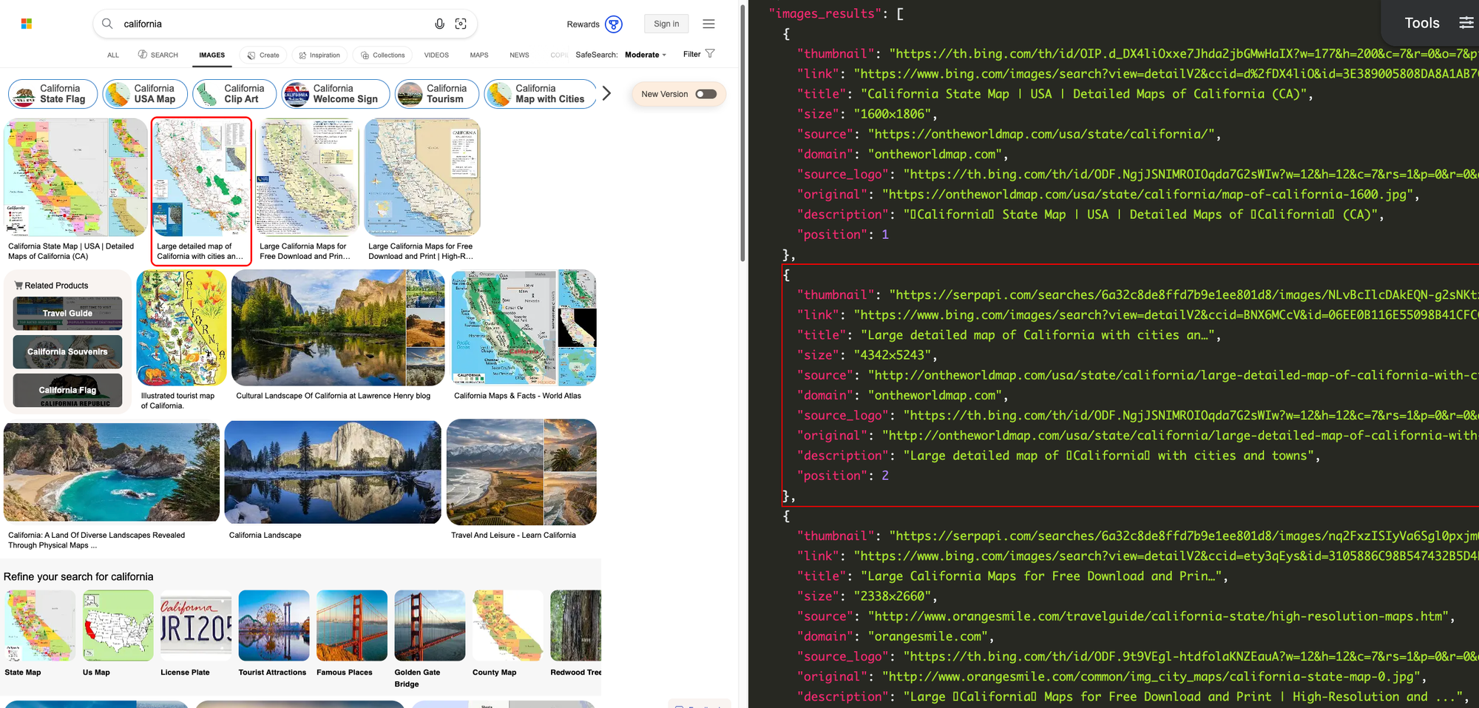Toggle the New Version switch

click(x=705, y=94)
